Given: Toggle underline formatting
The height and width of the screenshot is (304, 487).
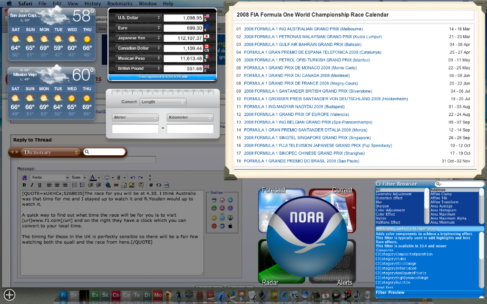Looking at the screenshot, I should pos(39,185).
